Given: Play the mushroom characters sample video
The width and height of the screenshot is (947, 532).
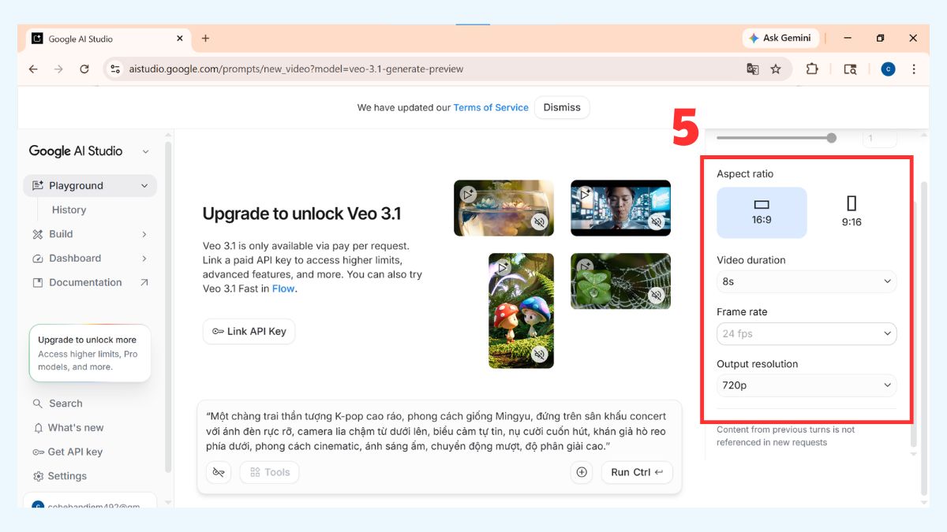Looking at the screenshot, I should pyautogui.click(x=503, y=267).
